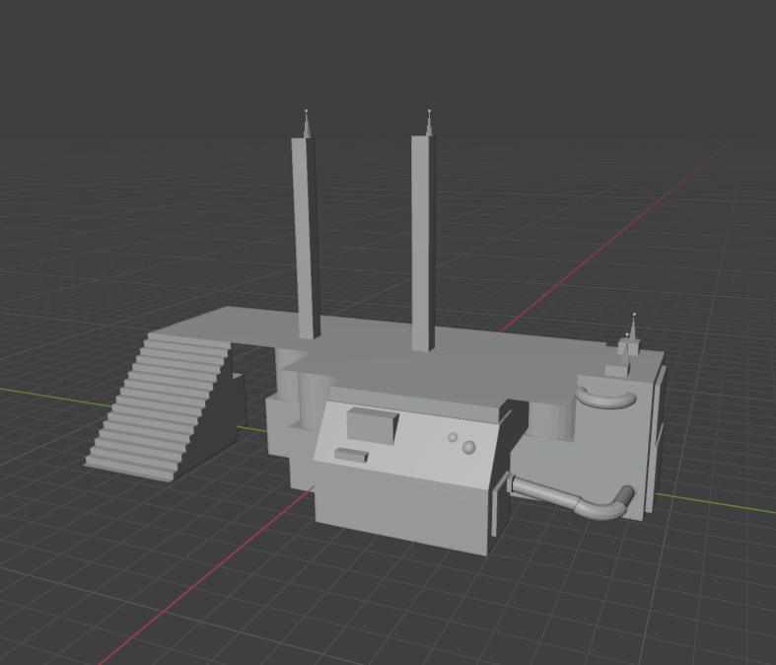The image size is (776, 665).
Task: Select the staircase object in the viewport
Action: click(x=159, y=408)
